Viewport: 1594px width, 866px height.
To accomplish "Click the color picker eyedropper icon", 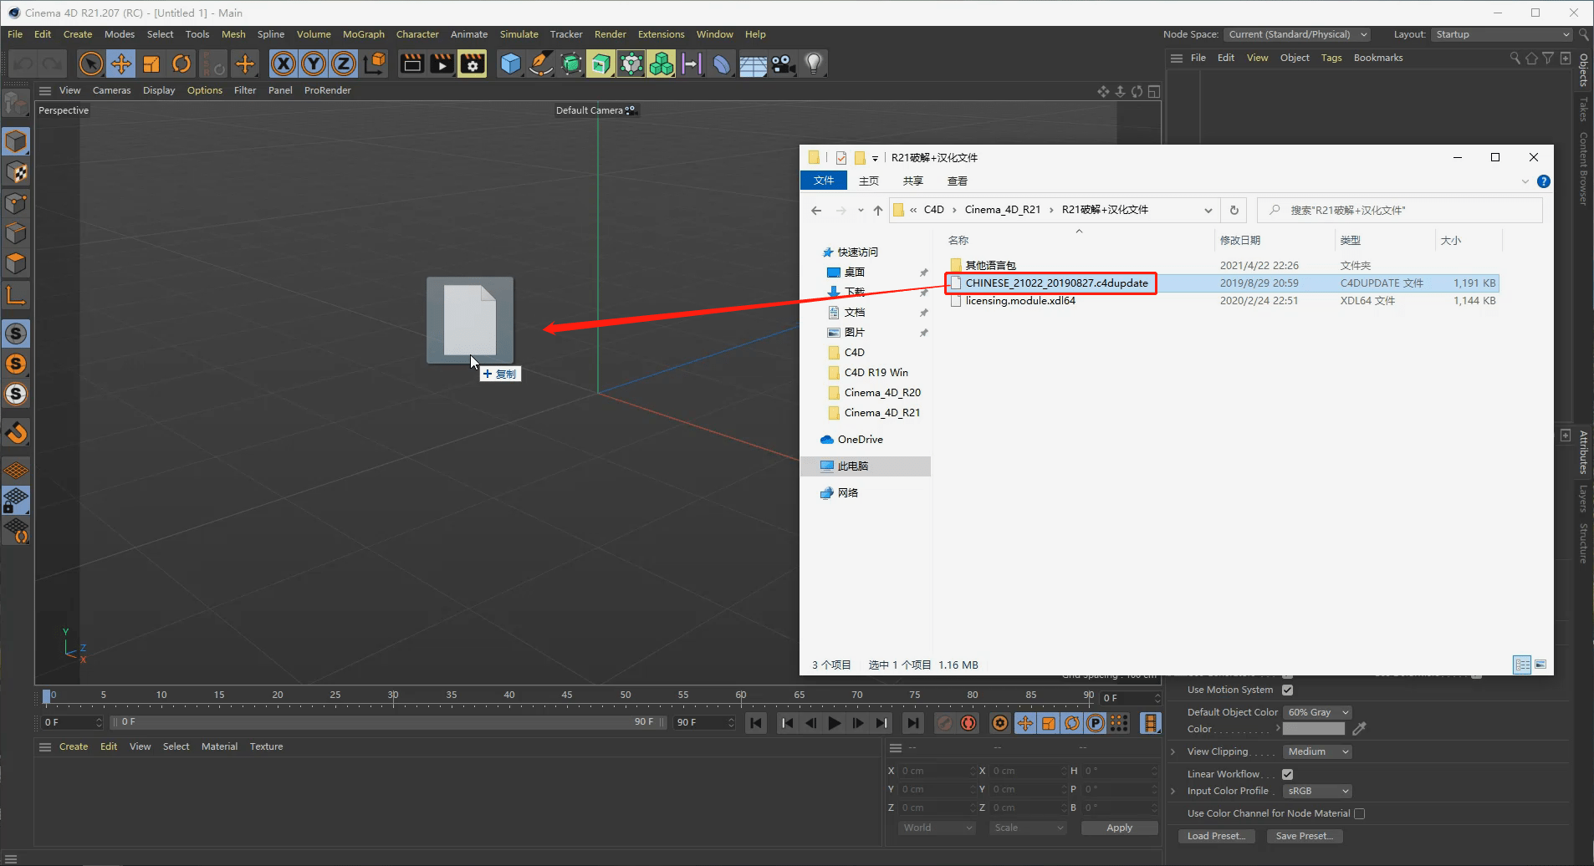I will pyautogui.click(x=1360, y=729).
